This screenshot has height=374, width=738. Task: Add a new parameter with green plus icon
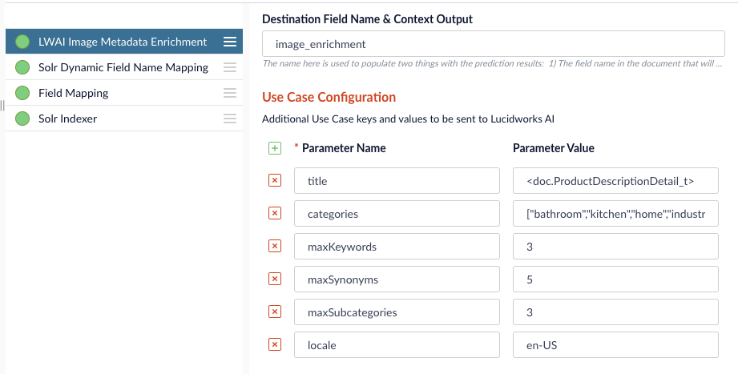click(275, 148)
